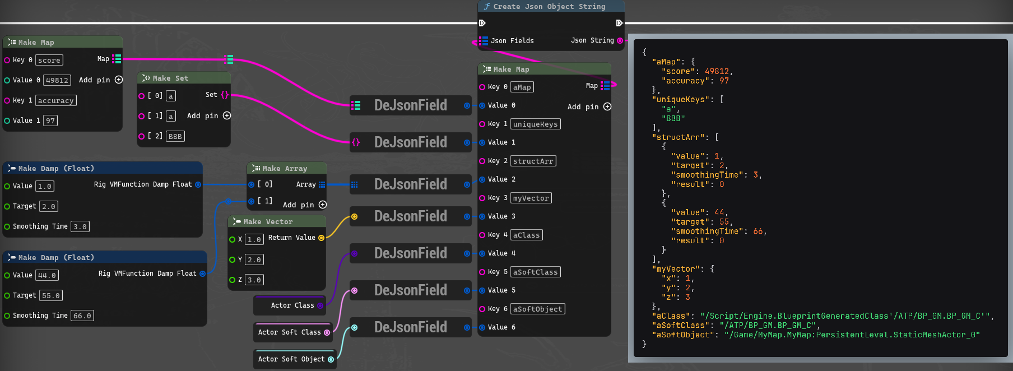
Task: Select the first Make Damp (Float) node header
Action: tap(103, 168)
